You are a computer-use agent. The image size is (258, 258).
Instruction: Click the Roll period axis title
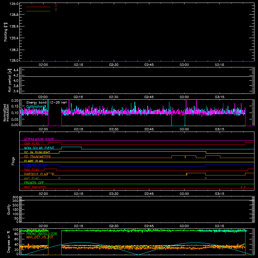(x=10, y=80)
